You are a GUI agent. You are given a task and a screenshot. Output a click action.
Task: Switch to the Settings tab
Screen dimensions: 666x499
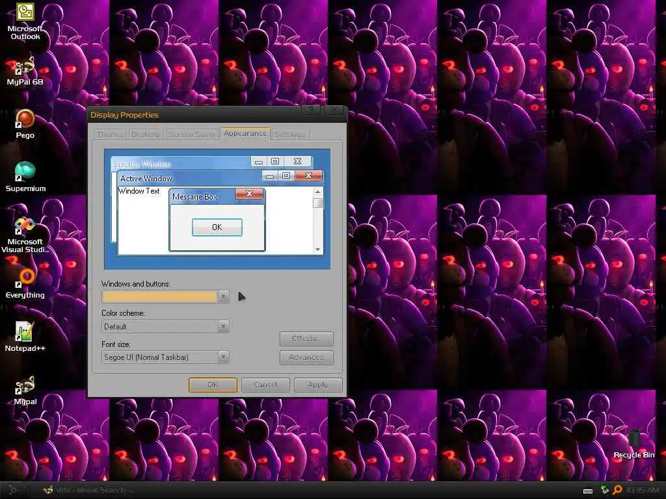290,134
